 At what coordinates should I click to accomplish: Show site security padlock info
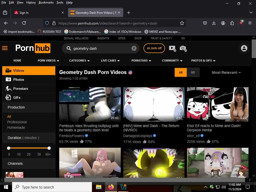click(54, 23)
